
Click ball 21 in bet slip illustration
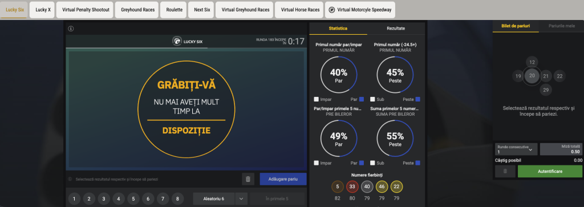tap(546, 76)
